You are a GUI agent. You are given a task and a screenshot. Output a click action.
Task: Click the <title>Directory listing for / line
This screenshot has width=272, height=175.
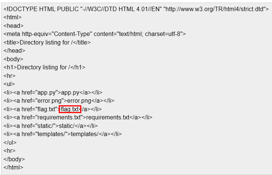tap(47, 42)
